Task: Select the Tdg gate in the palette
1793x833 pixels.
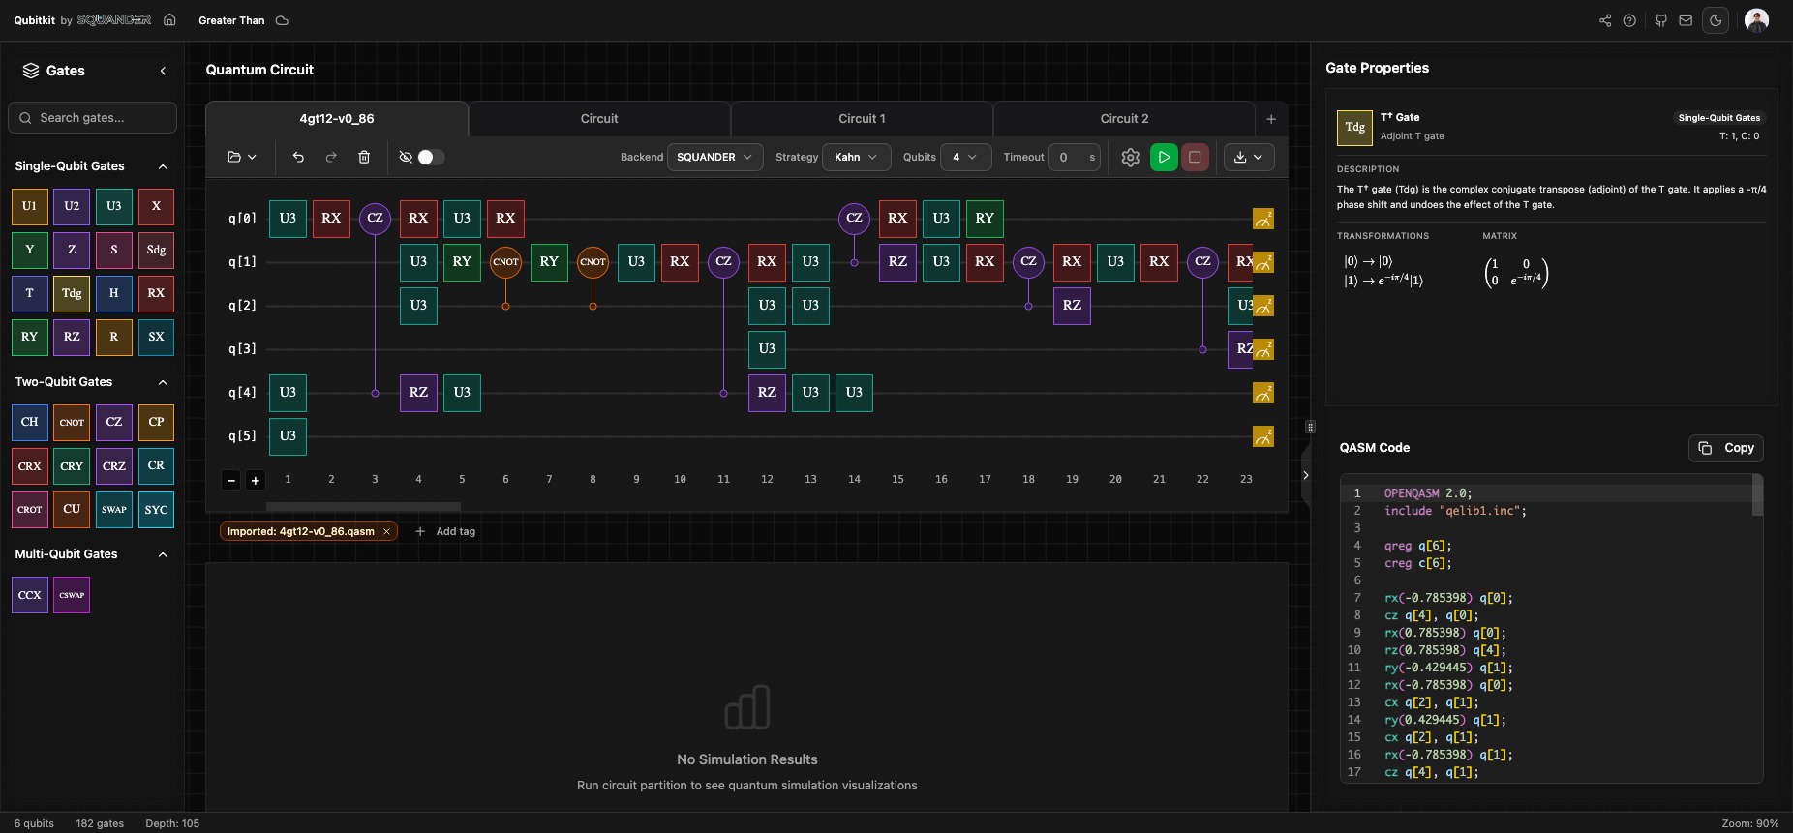Action: pyautogui.click(x=72, y=293)
